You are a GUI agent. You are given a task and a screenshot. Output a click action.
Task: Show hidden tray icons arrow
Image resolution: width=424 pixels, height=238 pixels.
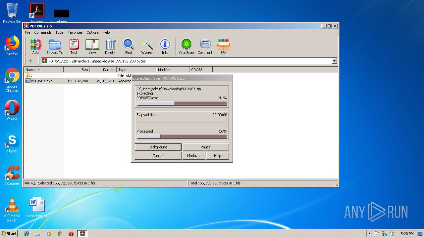(369, 234)
